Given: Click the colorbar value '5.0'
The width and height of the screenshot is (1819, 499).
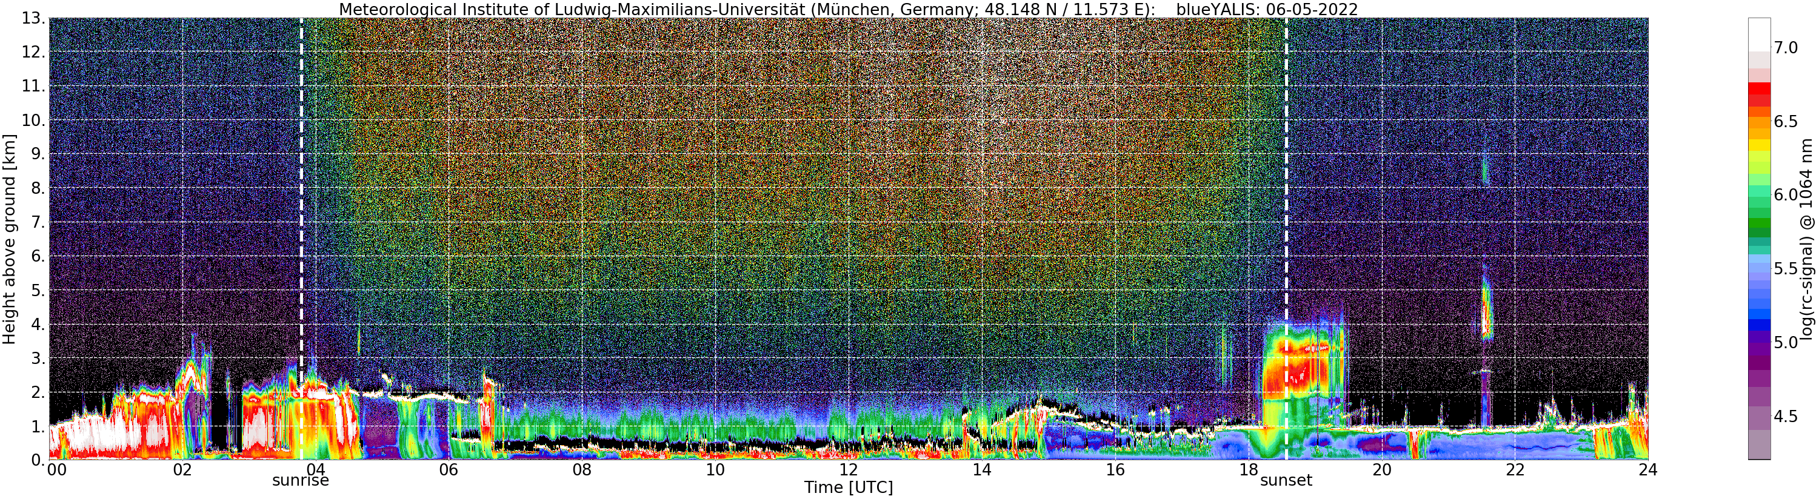Looking at the screenshot, I should click(1786, 342).
